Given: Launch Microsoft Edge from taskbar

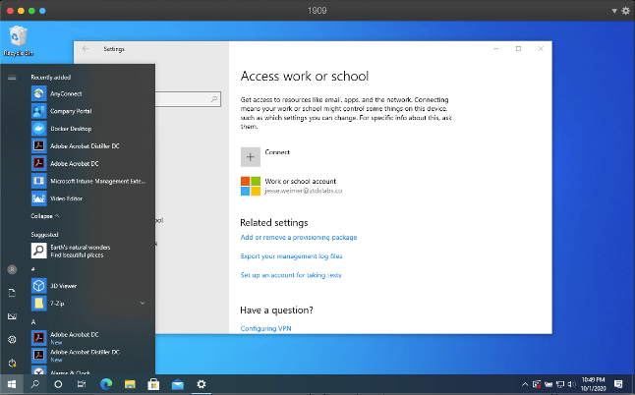Looking at the screenshot, I should tap(106, 384).
